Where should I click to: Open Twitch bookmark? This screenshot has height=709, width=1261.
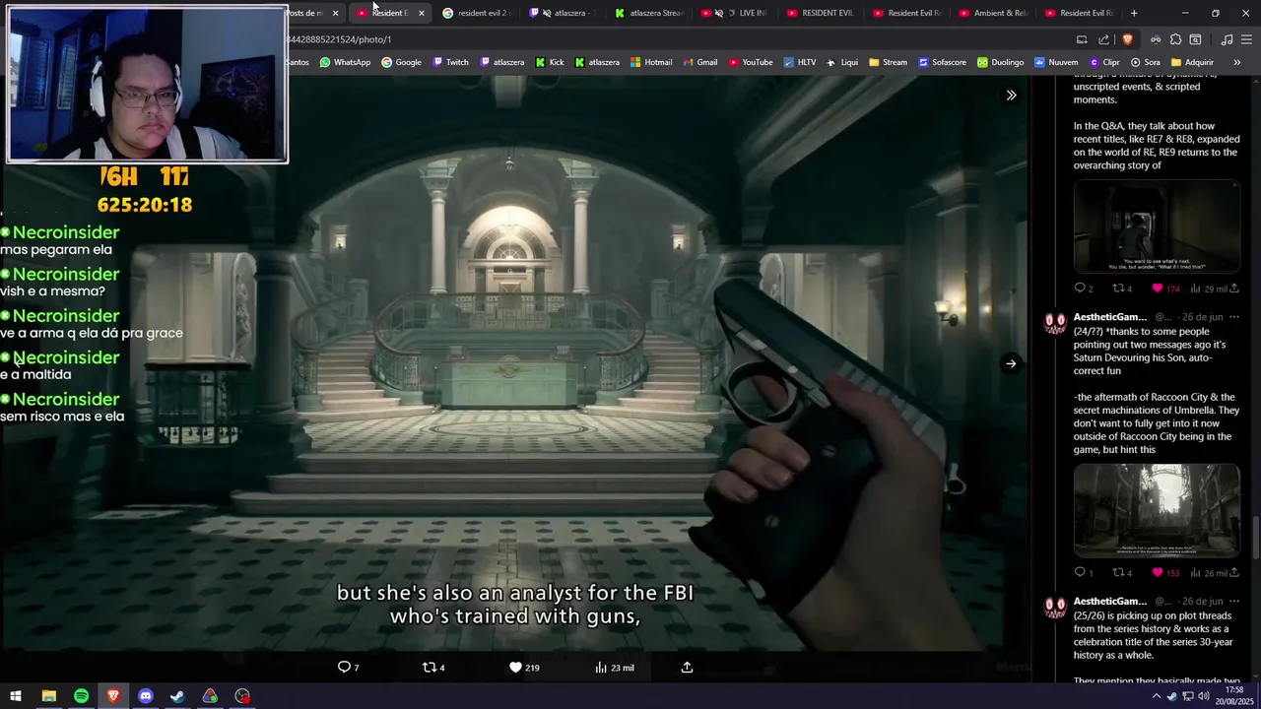pyautogui.click(x=450, y=62)
